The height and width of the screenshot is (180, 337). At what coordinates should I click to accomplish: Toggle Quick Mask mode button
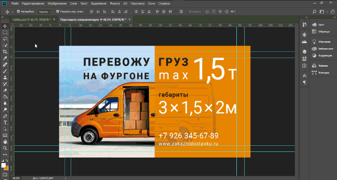[5, 175]
